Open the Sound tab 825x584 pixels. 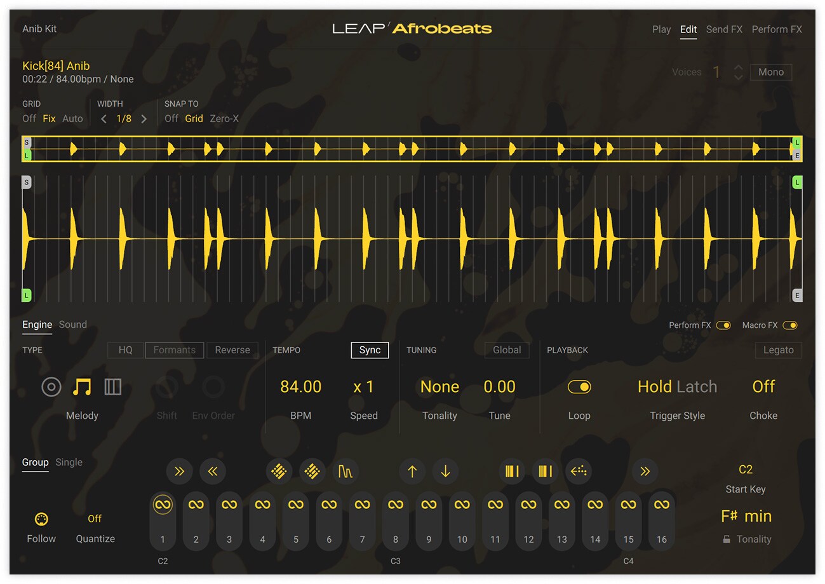73,325
